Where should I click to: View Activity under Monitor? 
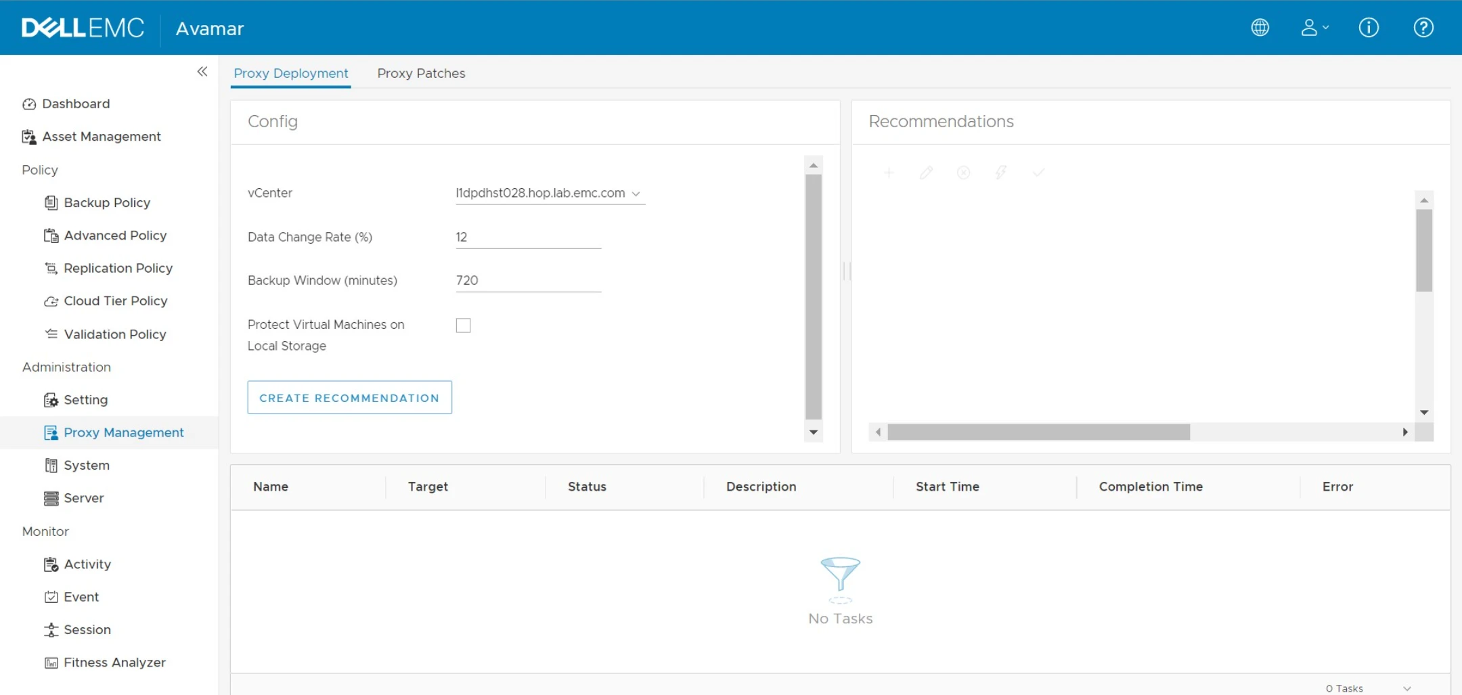pyautogui.click(x=77, y=564)
